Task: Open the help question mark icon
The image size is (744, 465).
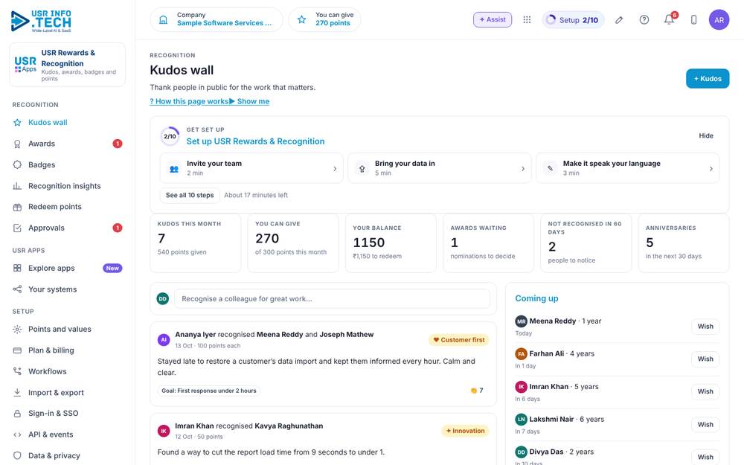Action: click(644, 19)
